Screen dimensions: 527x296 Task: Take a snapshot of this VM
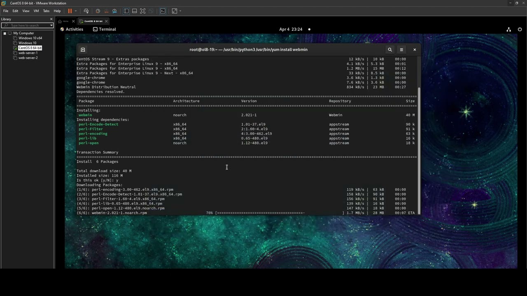(x=98, y=11)
